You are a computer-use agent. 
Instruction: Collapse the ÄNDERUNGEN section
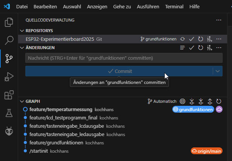coord(22,48)
